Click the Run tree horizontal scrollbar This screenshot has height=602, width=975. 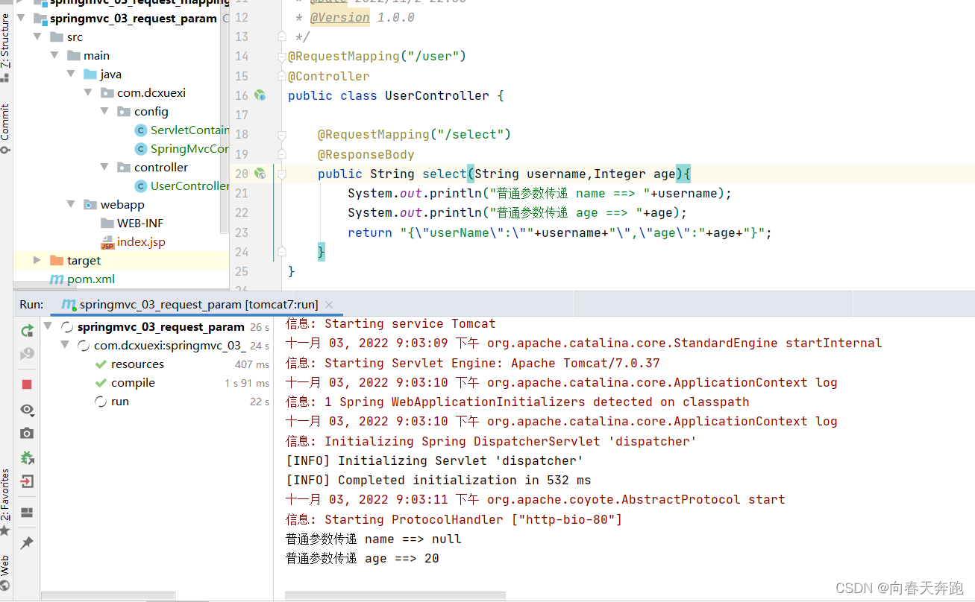pos(108,596)
